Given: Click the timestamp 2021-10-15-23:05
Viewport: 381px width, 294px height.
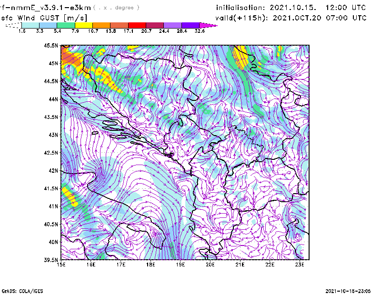Looking at the screenshot, I should click(348, 291).
